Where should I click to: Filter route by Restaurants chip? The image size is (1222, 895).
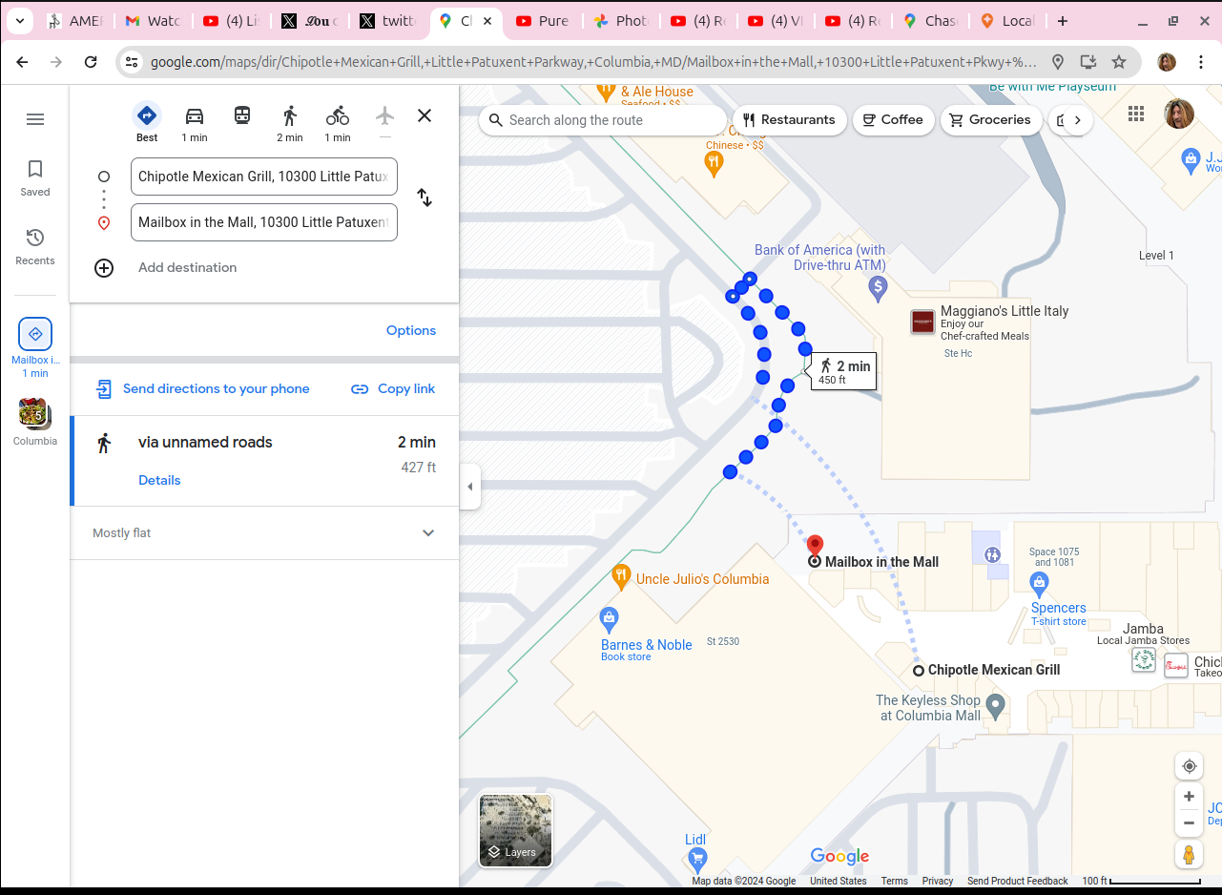[x=789, y=120]
